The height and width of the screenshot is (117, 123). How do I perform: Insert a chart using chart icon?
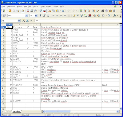[x=94, y=11]
